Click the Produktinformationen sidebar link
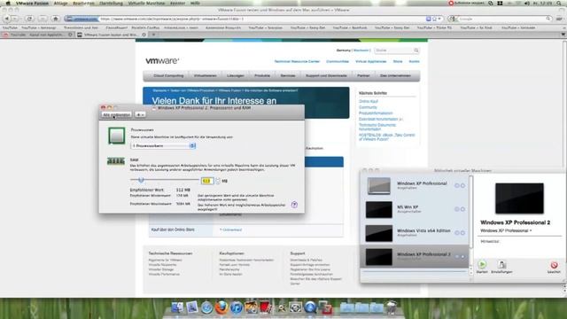Screen dimensions: 567x319 pos(376,113)
